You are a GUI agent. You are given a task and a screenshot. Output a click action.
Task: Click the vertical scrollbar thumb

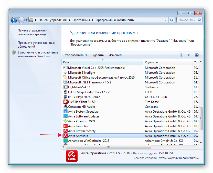point(201,118)
